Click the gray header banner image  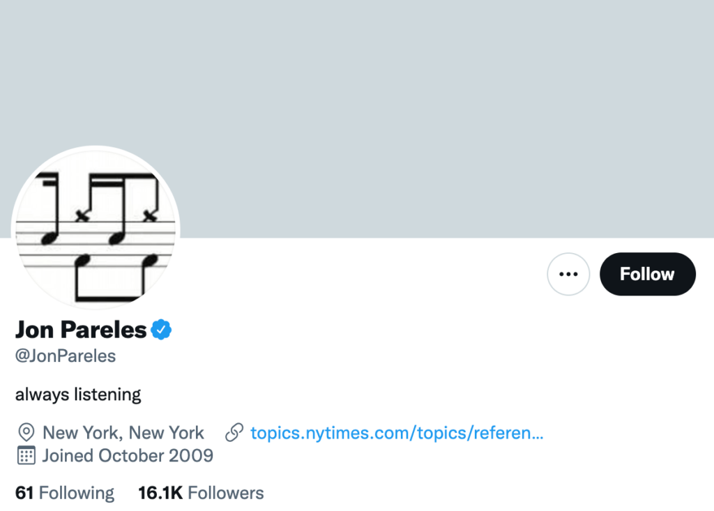(418, 105)
